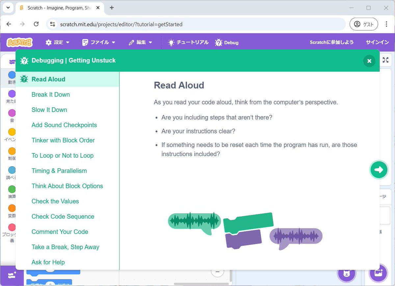
Task: Click the zoom out minus button
Action: pos(217,272)
